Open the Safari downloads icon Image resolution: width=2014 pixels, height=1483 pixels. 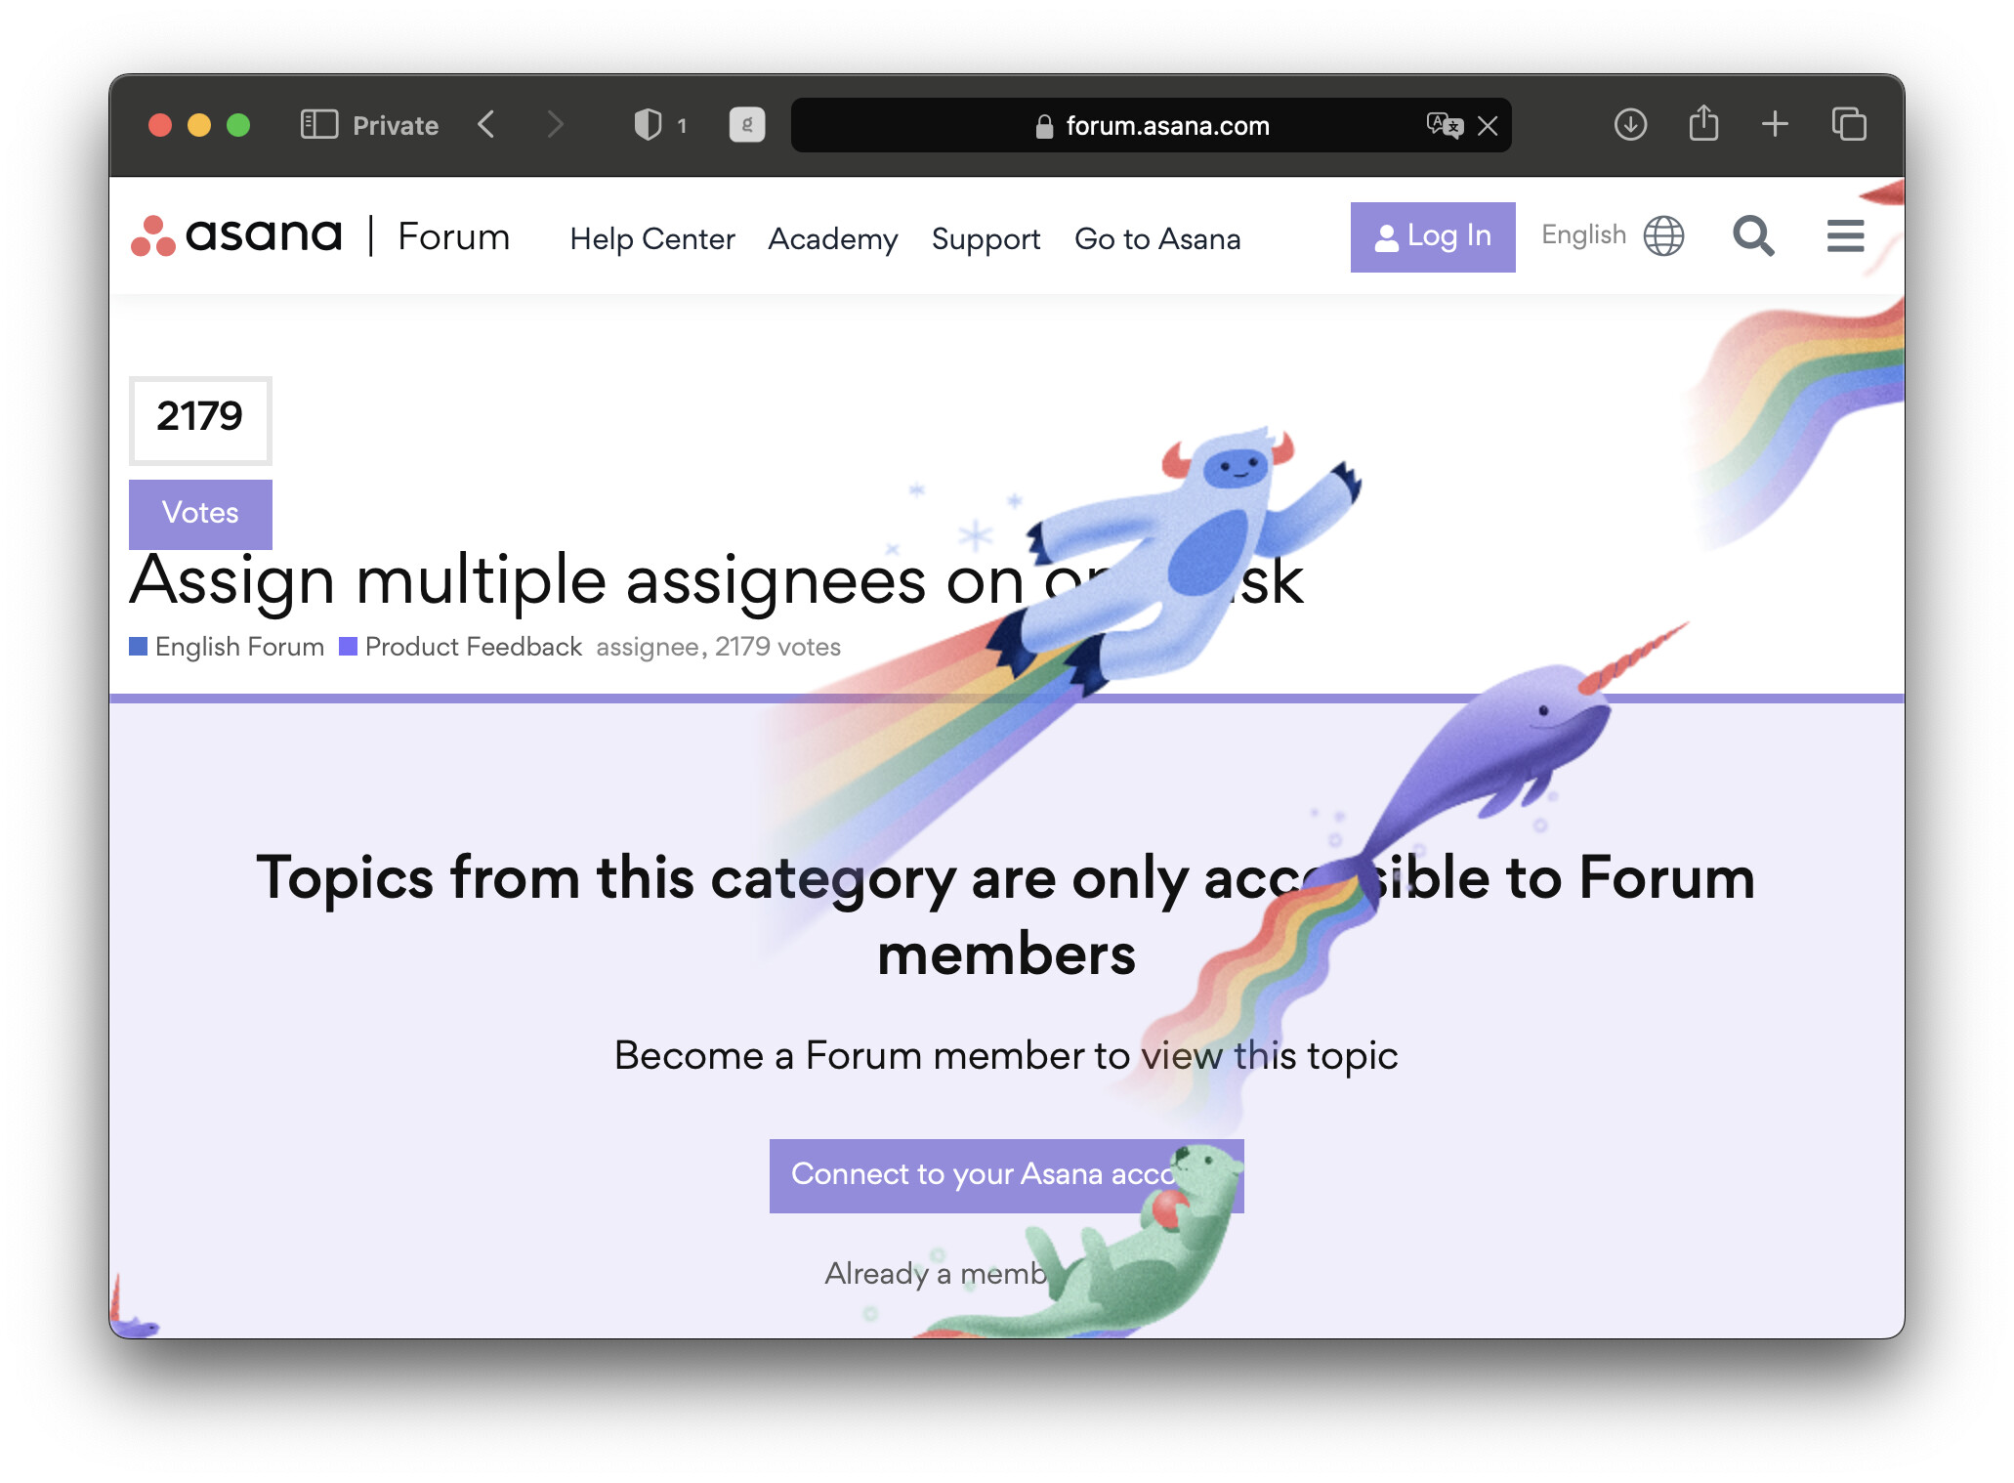click(x=1630, y=125)
